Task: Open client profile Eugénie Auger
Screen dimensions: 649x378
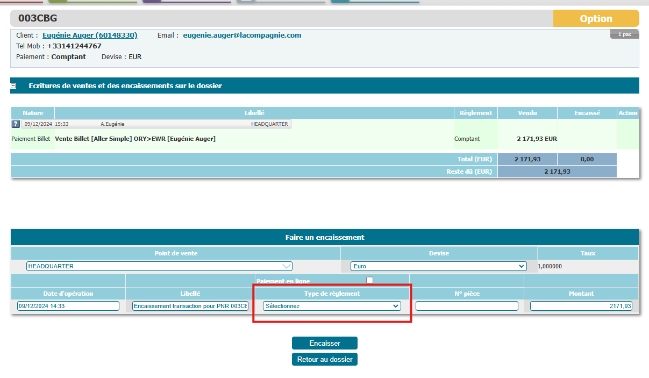Action: pos(89,35)
